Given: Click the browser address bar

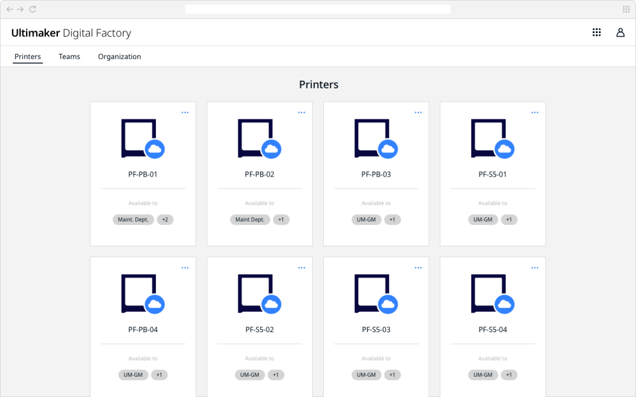Looking at the screenshot, I should pyautogui.click(x=318, y=10).
